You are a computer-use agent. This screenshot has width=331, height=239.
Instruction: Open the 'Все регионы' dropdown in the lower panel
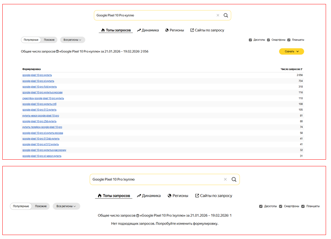[x=66, y=206]
